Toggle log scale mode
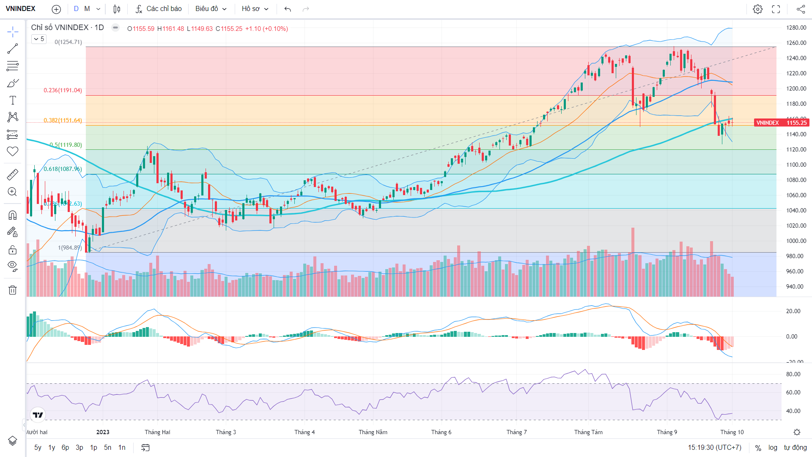The width and height of the screenshot is (812, 457). pos(773,448)
